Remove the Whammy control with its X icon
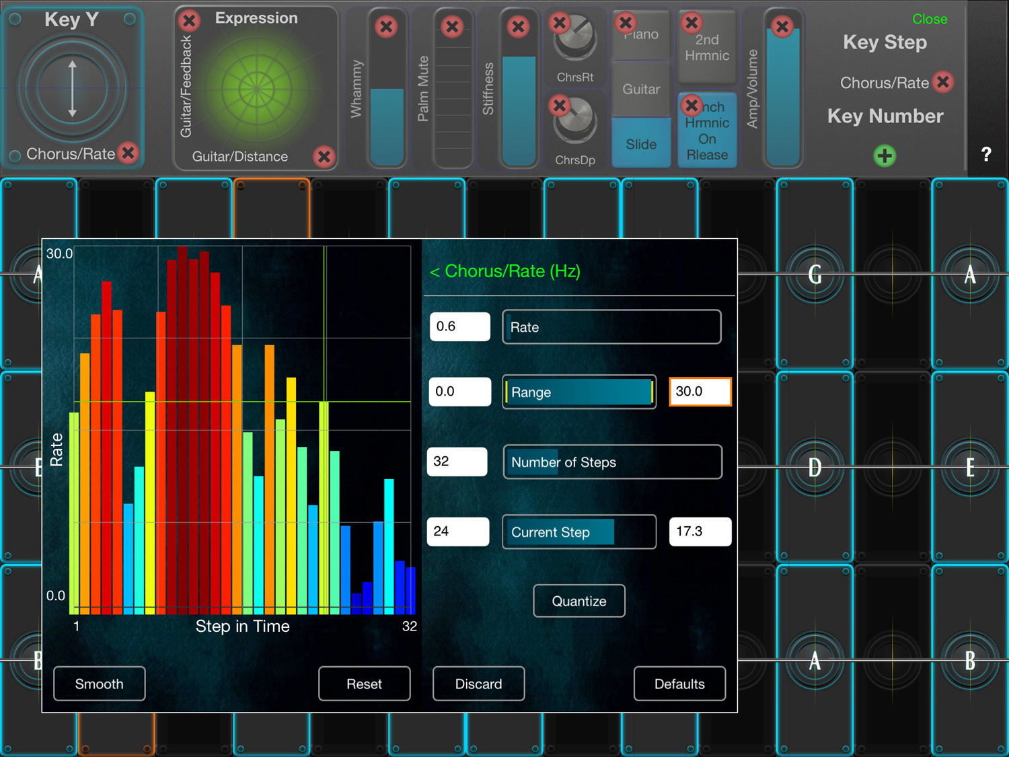This screenshot has height=757, width=1009. click(x=387, y=27)
